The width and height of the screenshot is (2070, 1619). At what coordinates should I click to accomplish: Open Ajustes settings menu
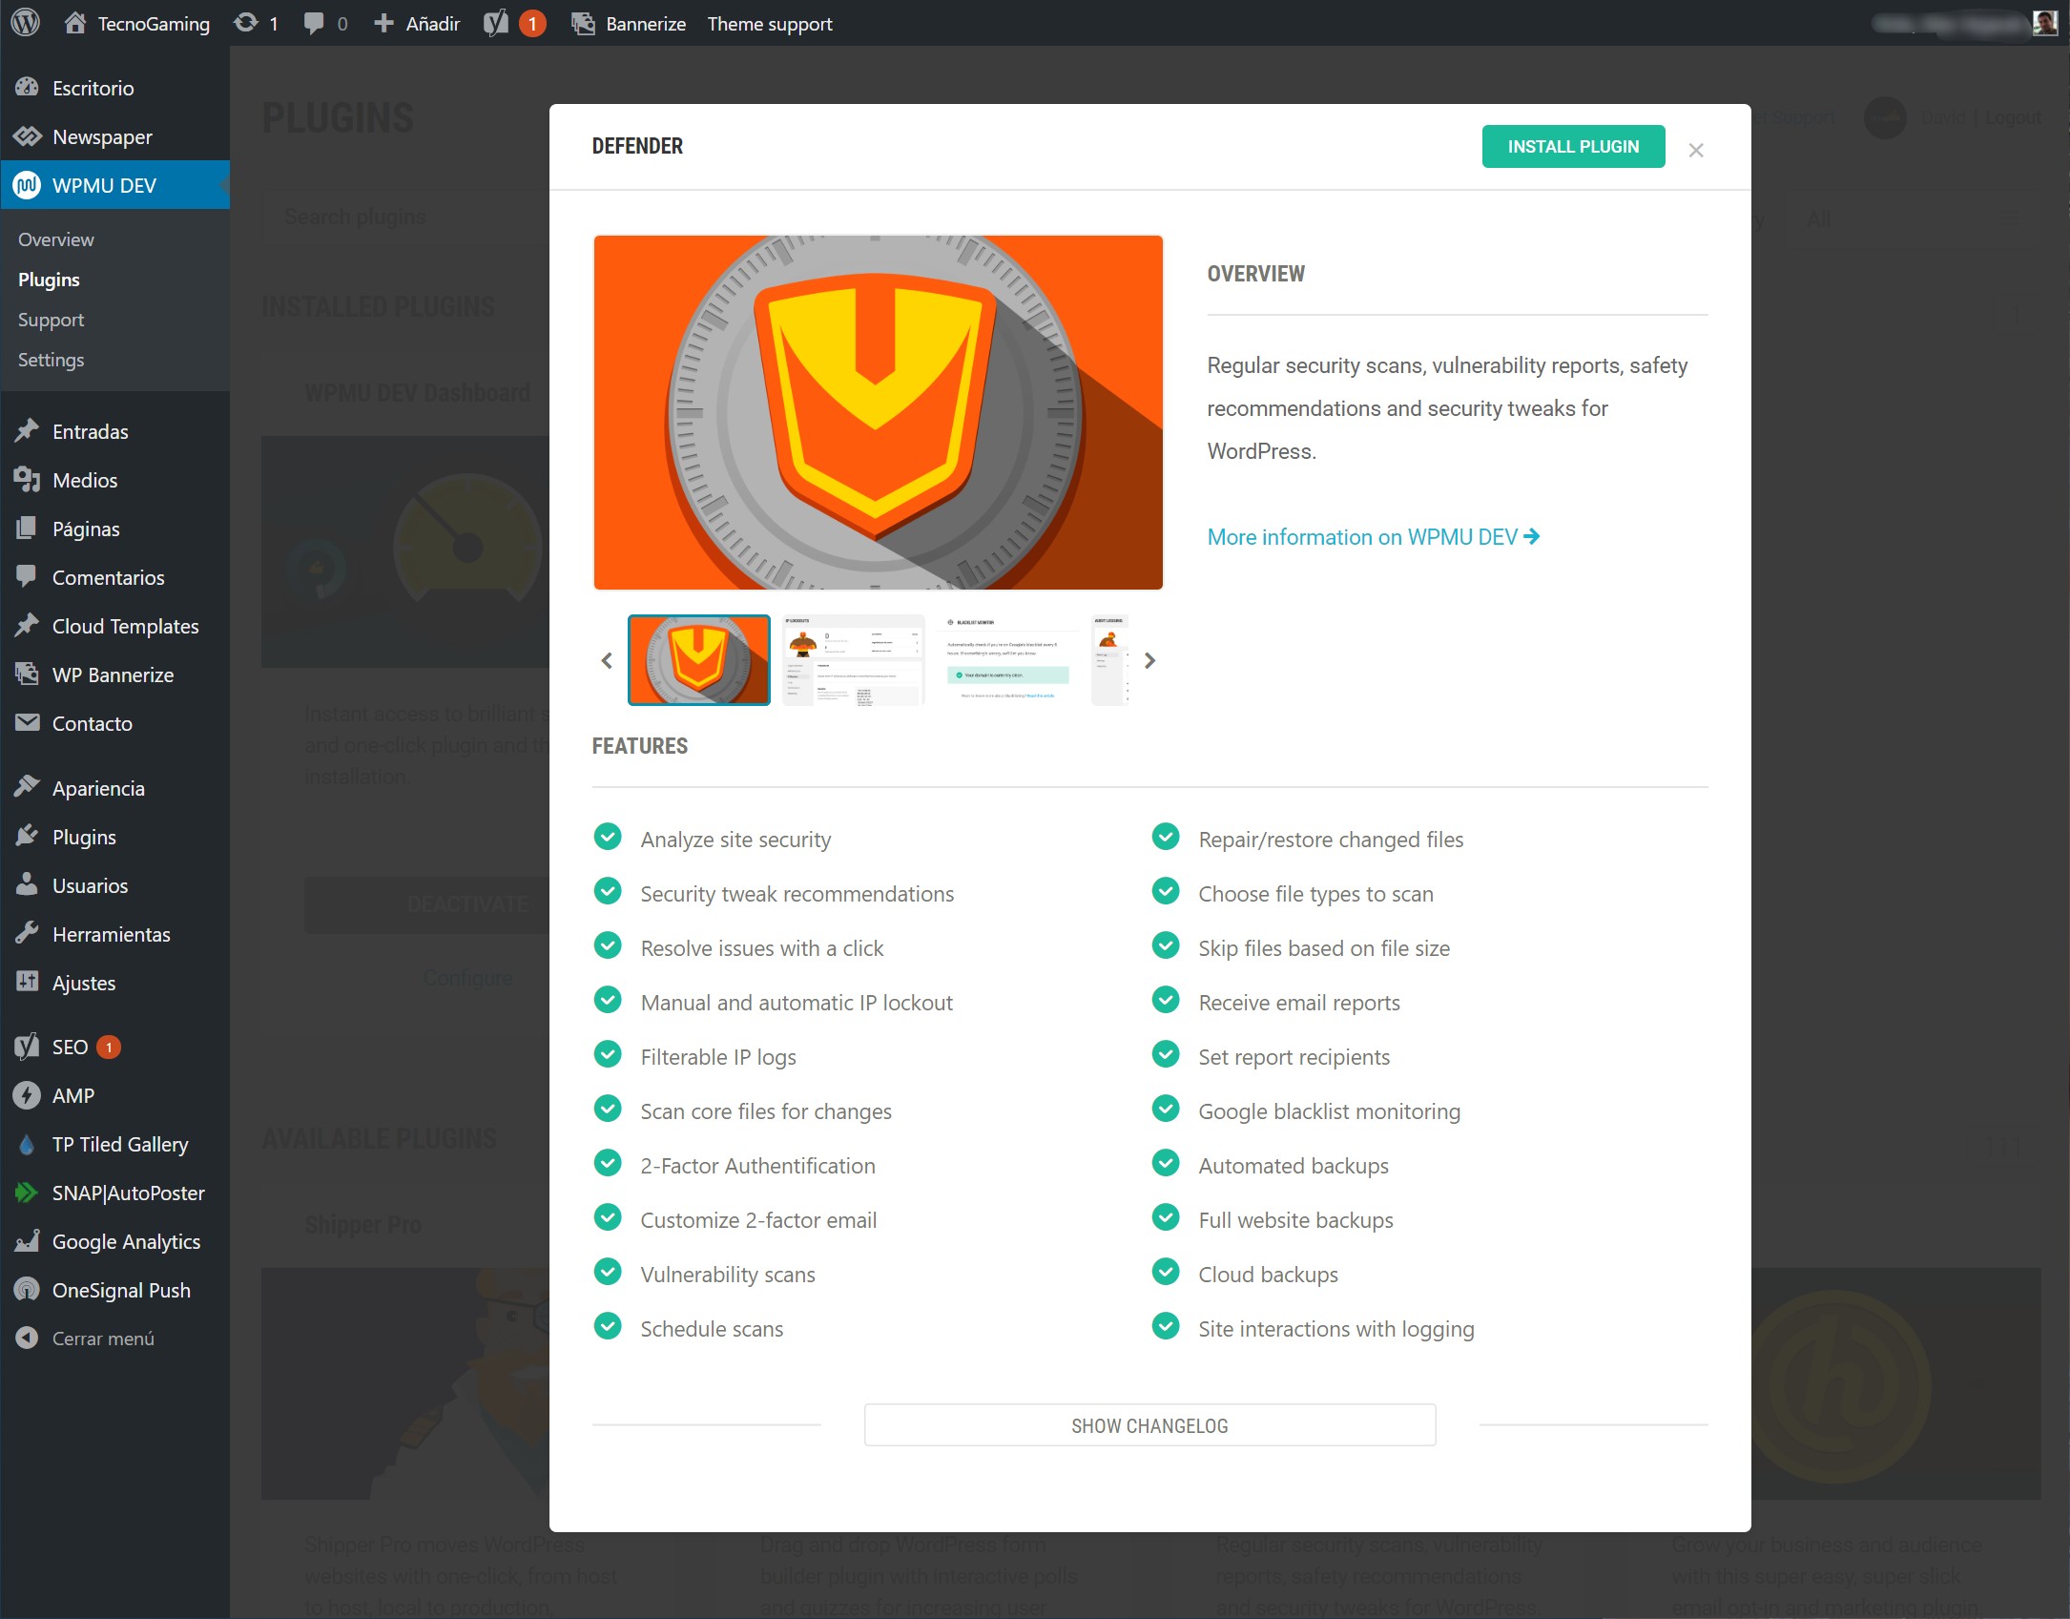114,983
